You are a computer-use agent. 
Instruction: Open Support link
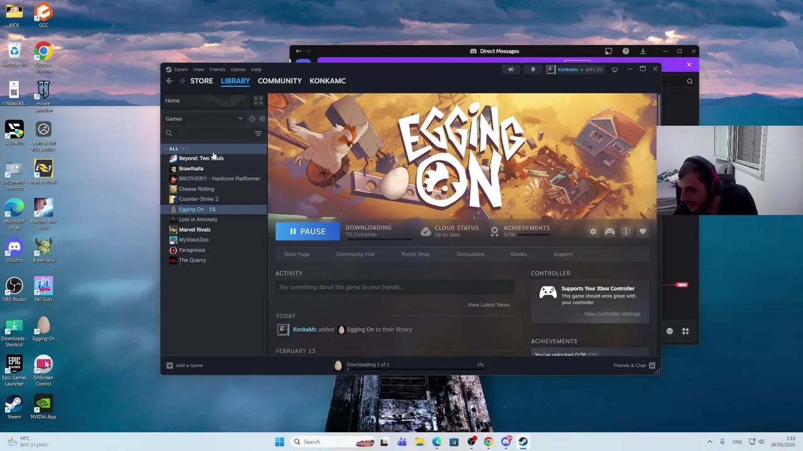tap(563, 254)
